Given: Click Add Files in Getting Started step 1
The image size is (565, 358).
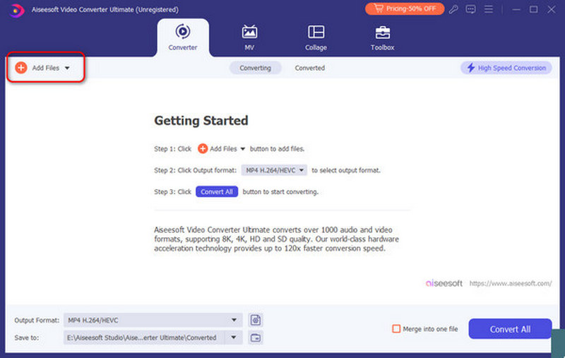Looking at the screenshot, I should 222,148.
